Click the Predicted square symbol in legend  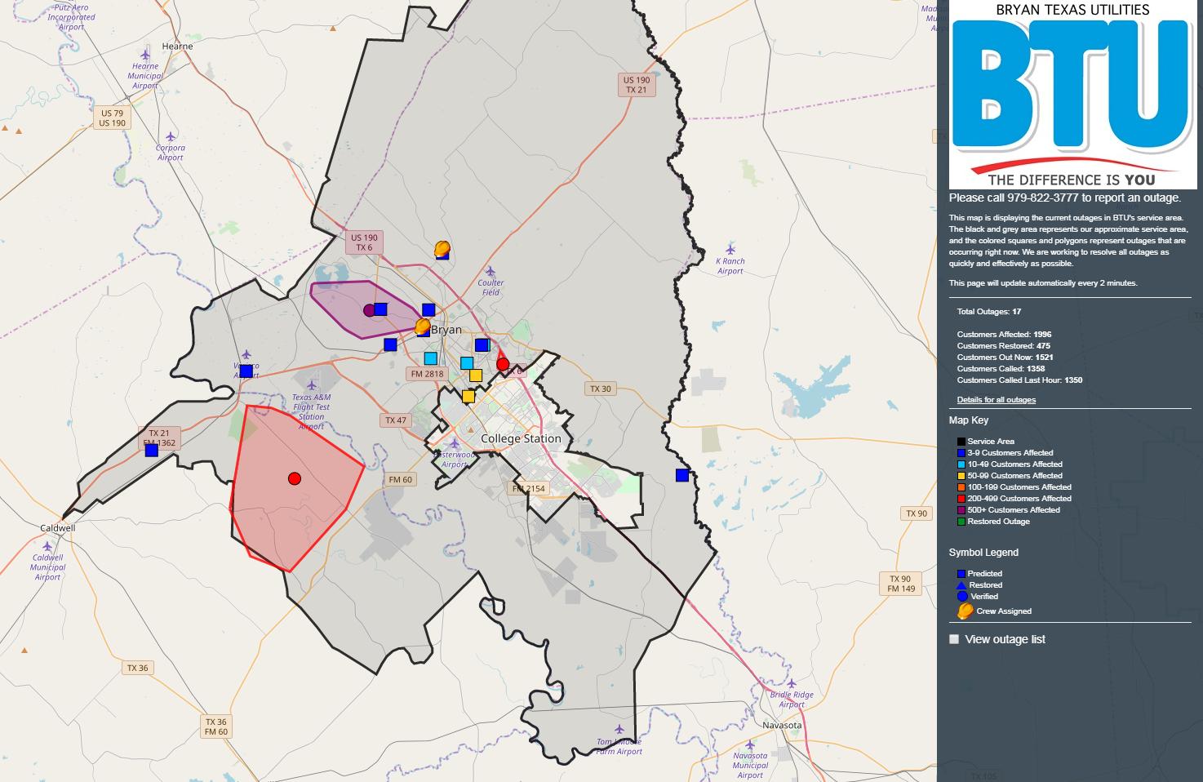point(961,574)
